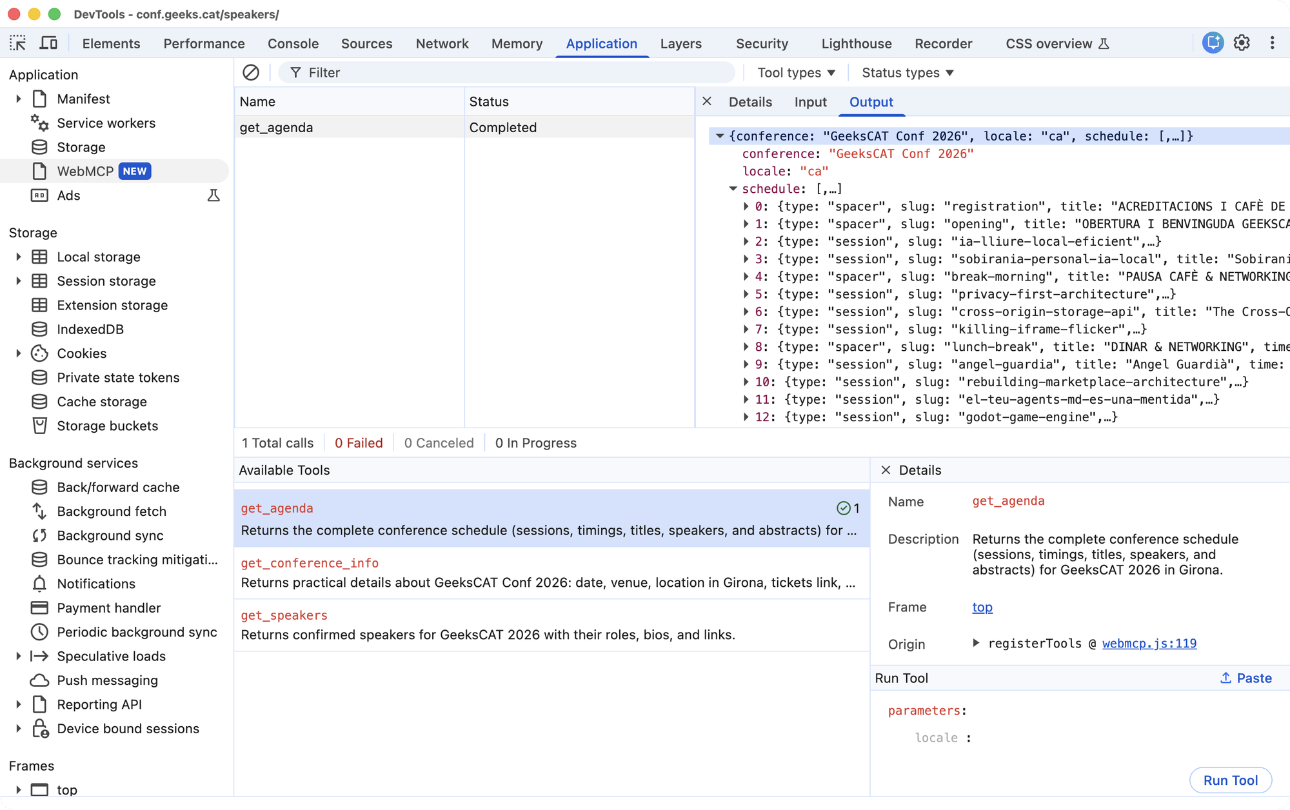Expand the top frame arrow

pyautogui.click(x=19, y=789)
